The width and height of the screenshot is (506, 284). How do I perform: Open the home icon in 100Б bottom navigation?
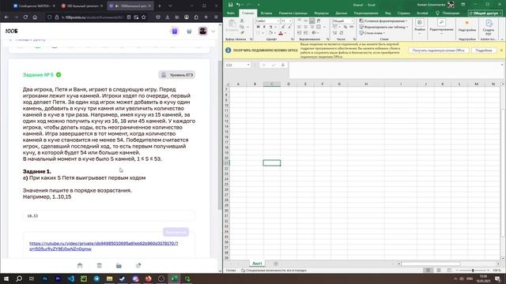pos(80,265)
